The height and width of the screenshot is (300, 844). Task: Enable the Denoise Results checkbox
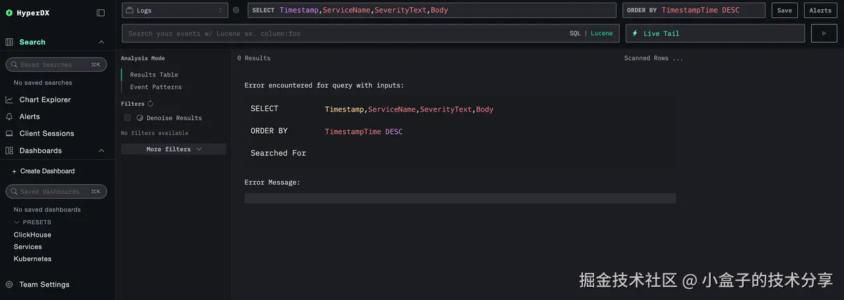point(127,118)
